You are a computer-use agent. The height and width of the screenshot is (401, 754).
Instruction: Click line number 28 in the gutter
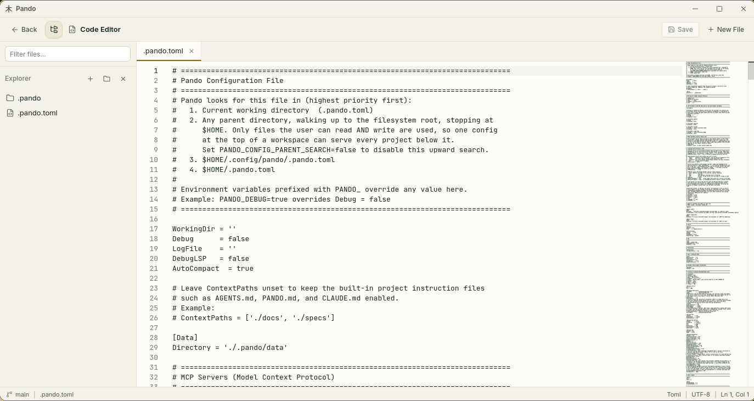[x=153, y=338]
